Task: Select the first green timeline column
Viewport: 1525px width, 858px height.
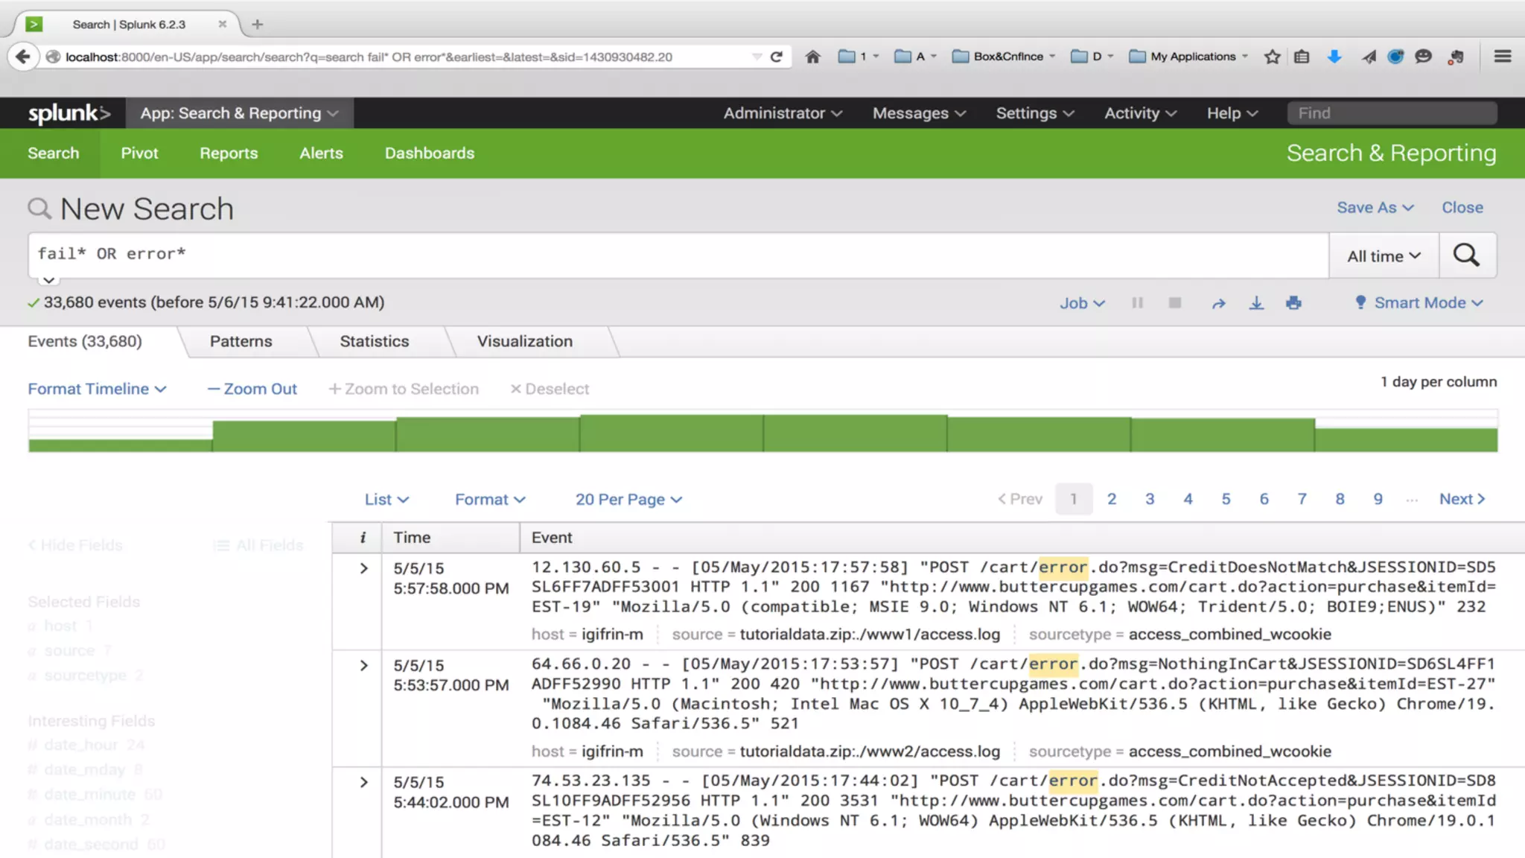Action: point(120,445)
